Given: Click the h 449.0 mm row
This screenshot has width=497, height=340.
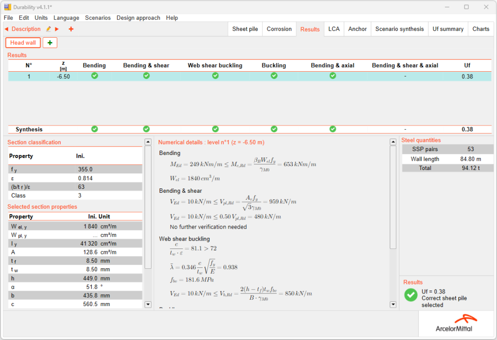Looking at the screenshot, I should [x=75, y=278].
